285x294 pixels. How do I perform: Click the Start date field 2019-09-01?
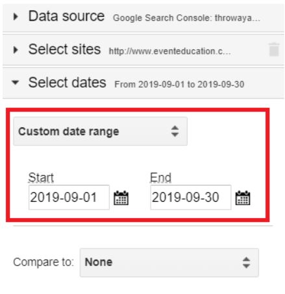tap(69, 197)
